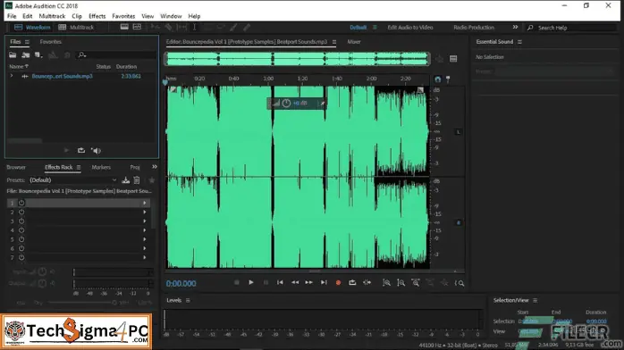This screenshot has width=624, height=350.
Task: Open effect list arrow for slot 1
Action: click(x=145, y=203)
